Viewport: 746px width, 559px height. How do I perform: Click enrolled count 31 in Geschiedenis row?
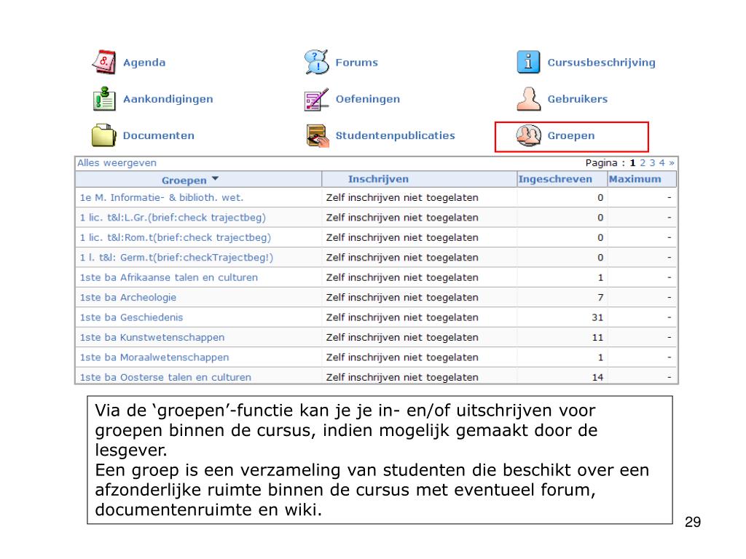click(x=597, y=317)
